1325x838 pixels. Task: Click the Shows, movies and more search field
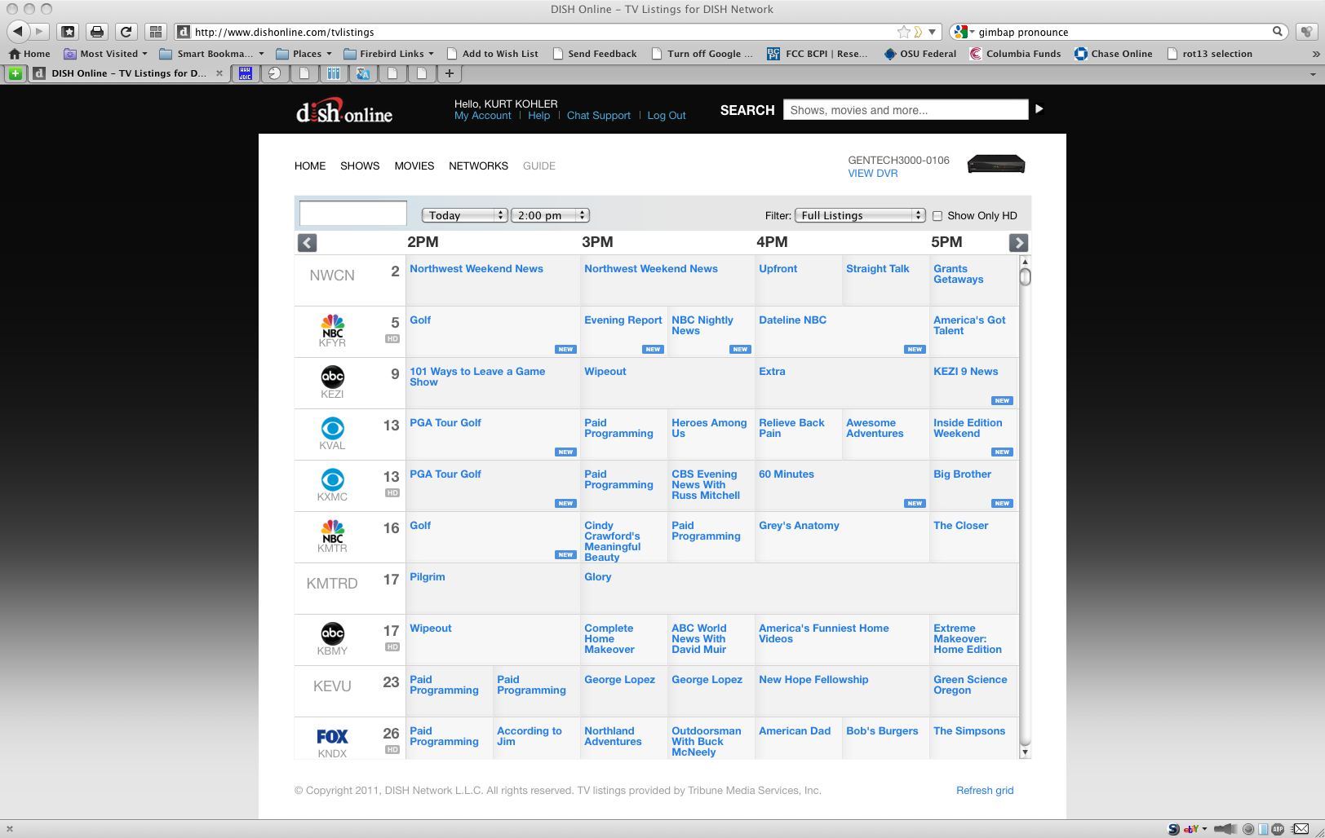[905, 110]
